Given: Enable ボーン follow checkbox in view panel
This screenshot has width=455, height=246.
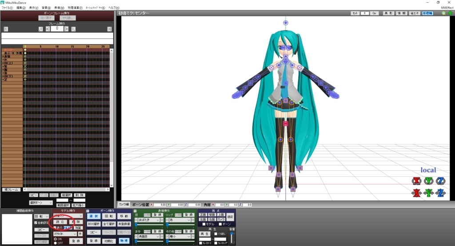Looking at the screenshot, I should click(x=220, y=224).
